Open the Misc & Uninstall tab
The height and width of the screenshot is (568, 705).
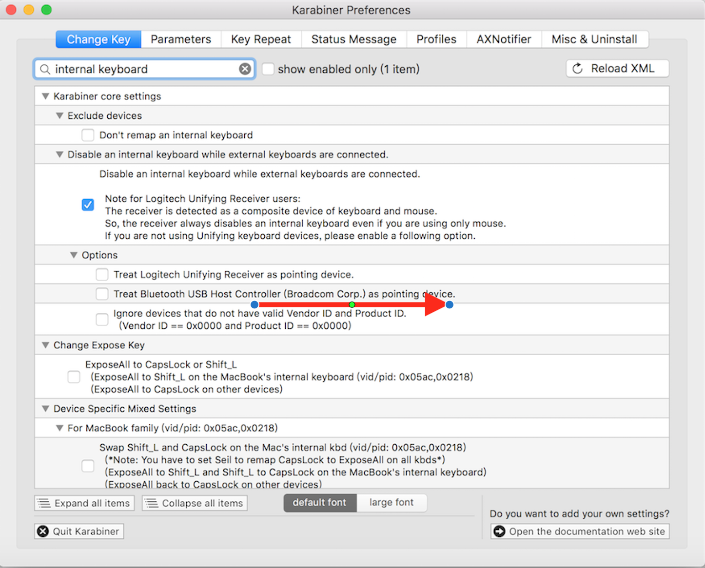coord(594,39)
